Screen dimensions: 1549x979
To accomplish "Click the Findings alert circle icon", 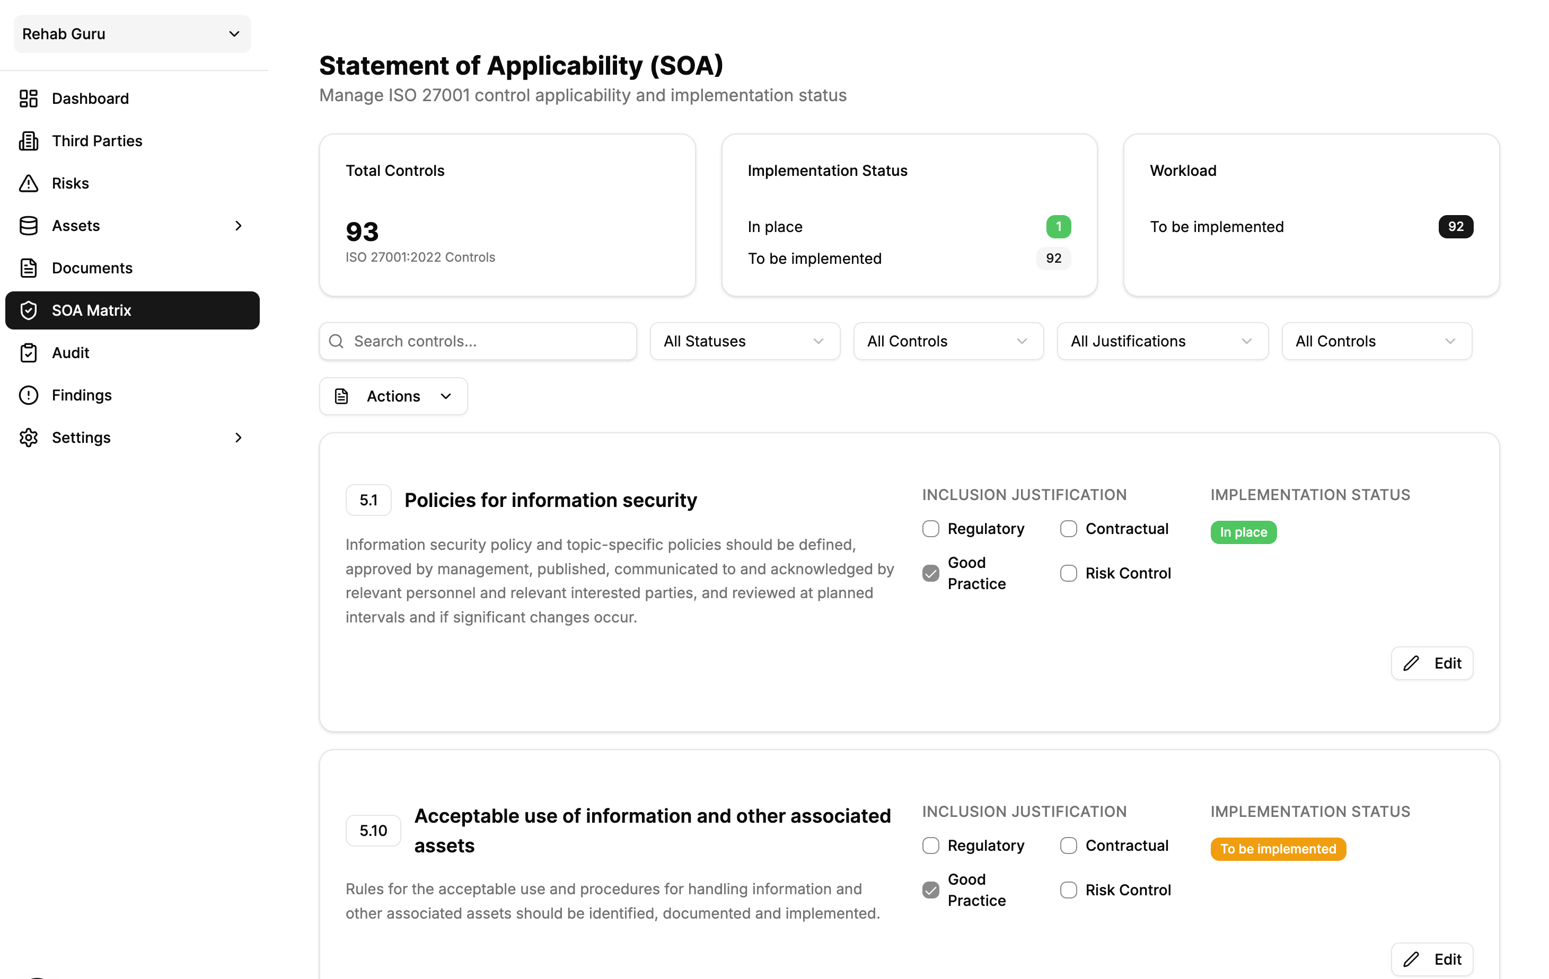I will coord(28,395).
